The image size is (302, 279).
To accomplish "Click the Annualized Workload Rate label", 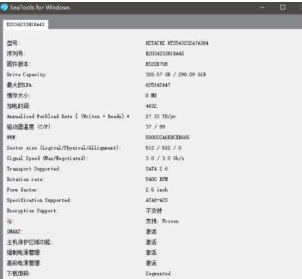I will 68,116.
